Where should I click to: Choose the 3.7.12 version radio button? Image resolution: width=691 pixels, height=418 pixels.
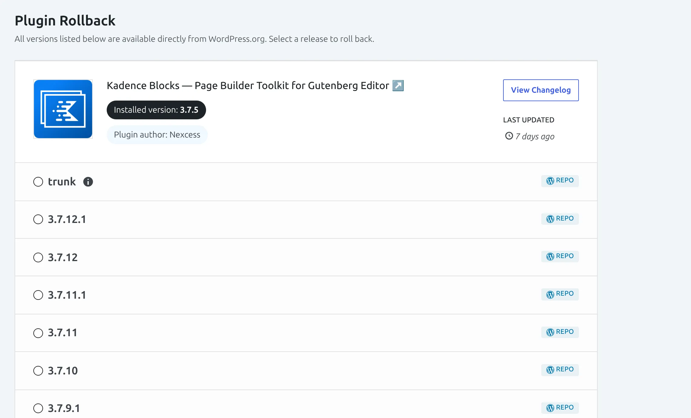38,257
